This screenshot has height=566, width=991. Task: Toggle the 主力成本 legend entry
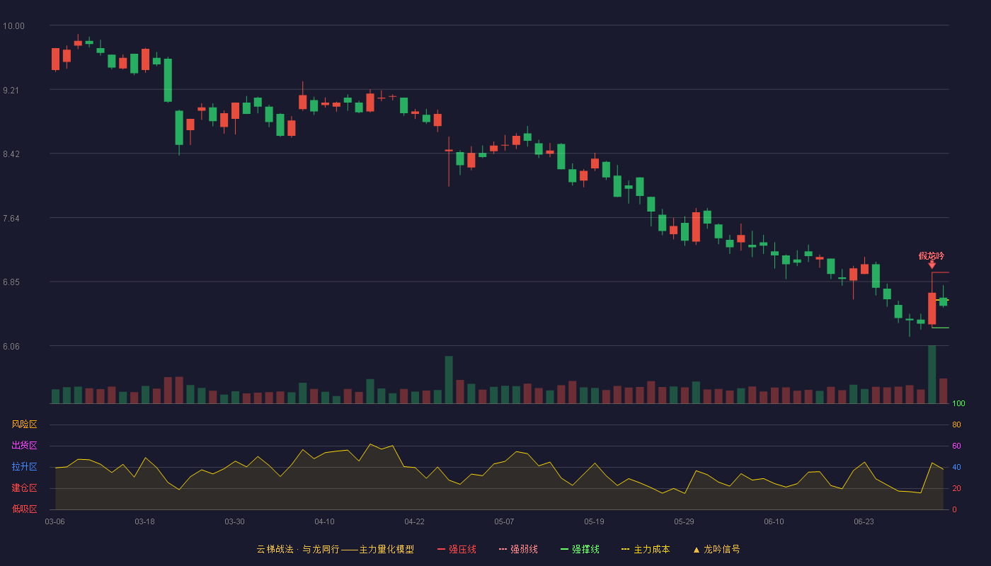[646, 549]
